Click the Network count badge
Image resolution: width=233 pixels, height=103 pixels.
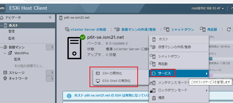point(50,79)
